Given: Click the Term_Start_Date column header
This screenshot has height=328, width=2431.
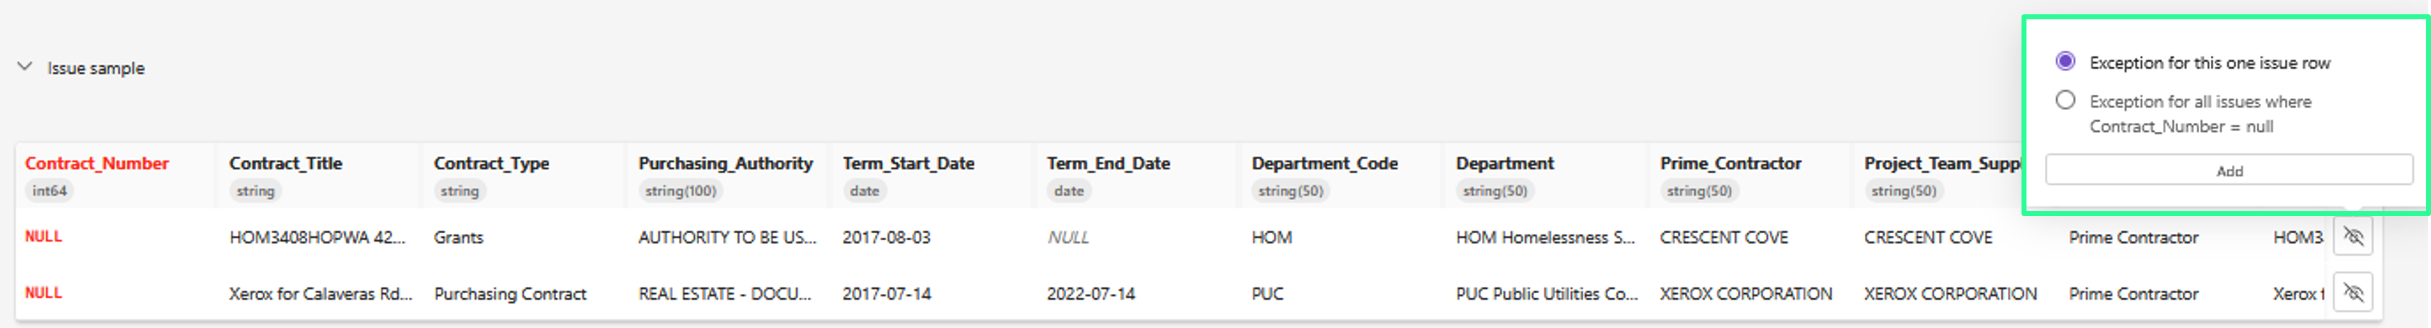Looking at the screenshot, I should pos(908,163).
